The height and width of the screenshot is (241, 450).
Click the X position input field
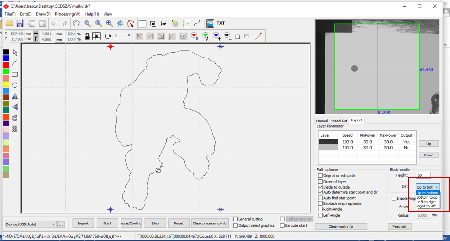click(x=17, y=34)
